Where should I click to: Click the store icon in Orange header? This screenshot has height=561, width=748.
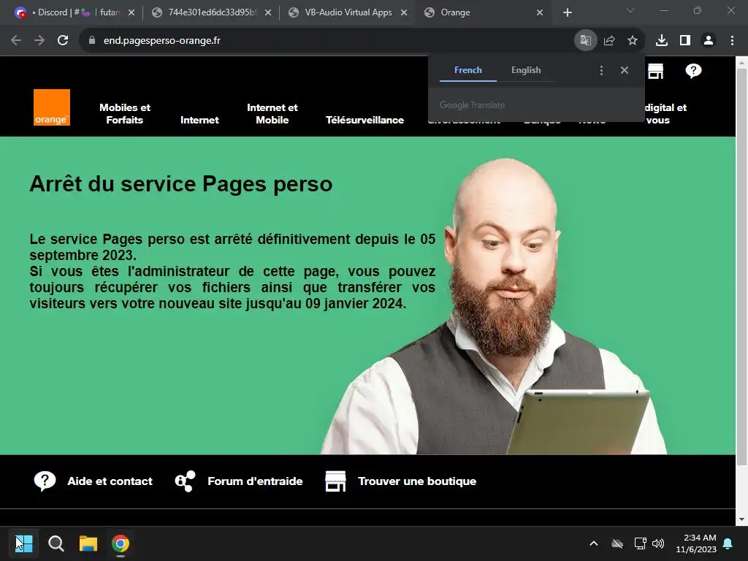tap(655, 71)
